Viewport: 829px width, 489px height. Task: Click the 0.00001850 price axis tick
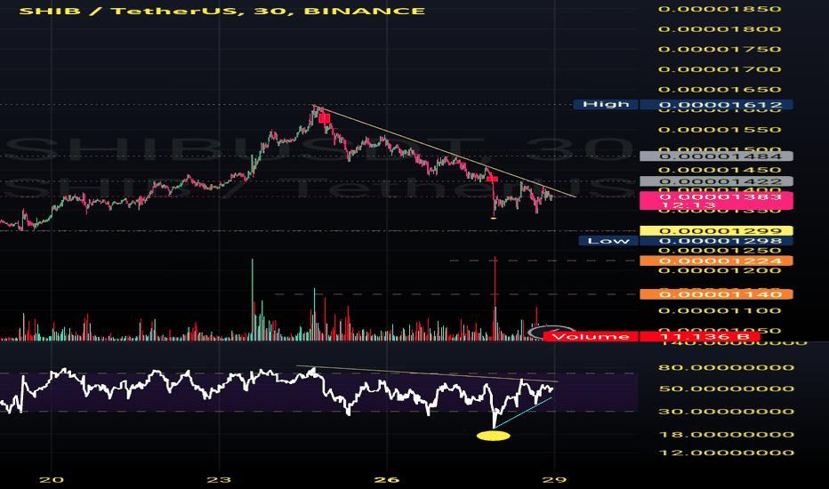click(x=720, y=9)
